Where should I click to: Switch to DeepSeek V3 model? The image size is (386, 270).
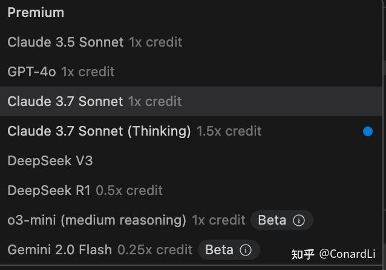click(50, 160)
